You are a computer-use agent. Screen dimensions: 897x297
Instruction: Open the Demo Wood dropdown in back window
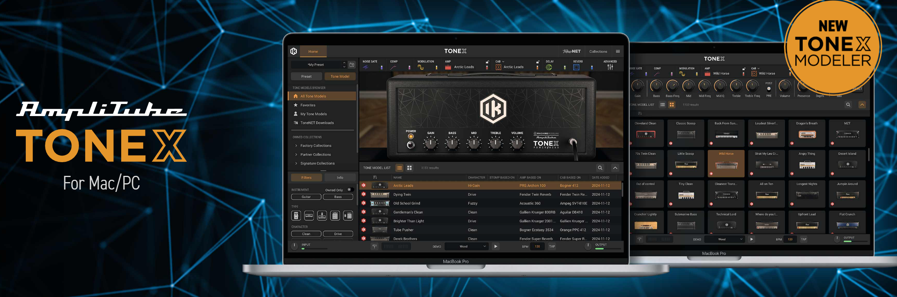click(x=725, y=239)
